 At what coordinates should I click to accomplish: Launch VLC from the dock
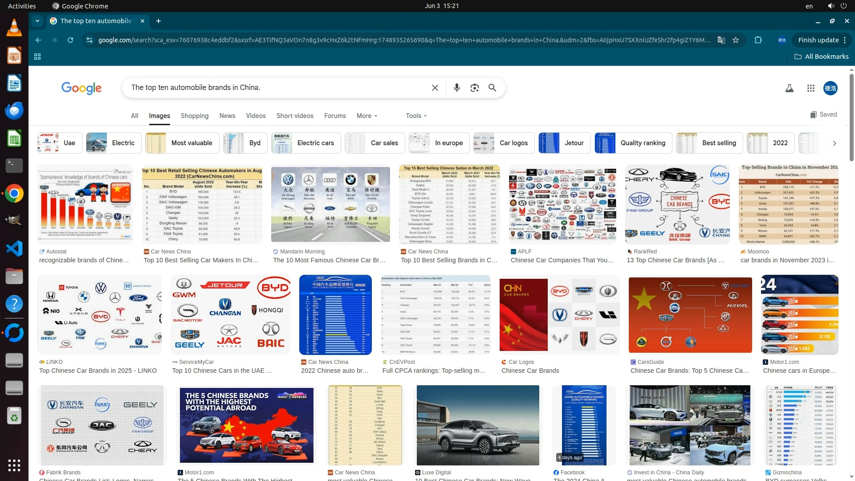[x=14, y=29]
